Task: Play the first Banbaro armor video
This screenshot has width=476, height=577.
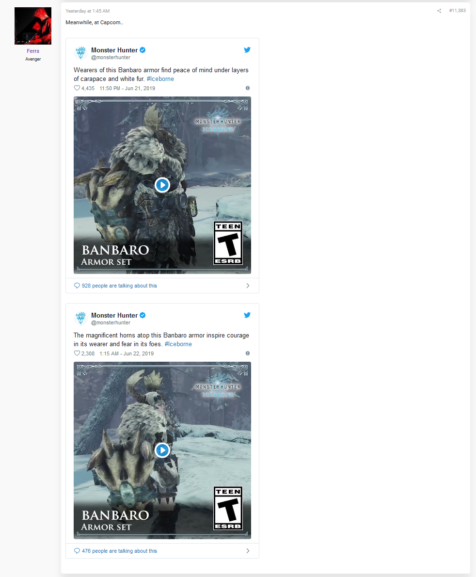Action: (162, 185)
